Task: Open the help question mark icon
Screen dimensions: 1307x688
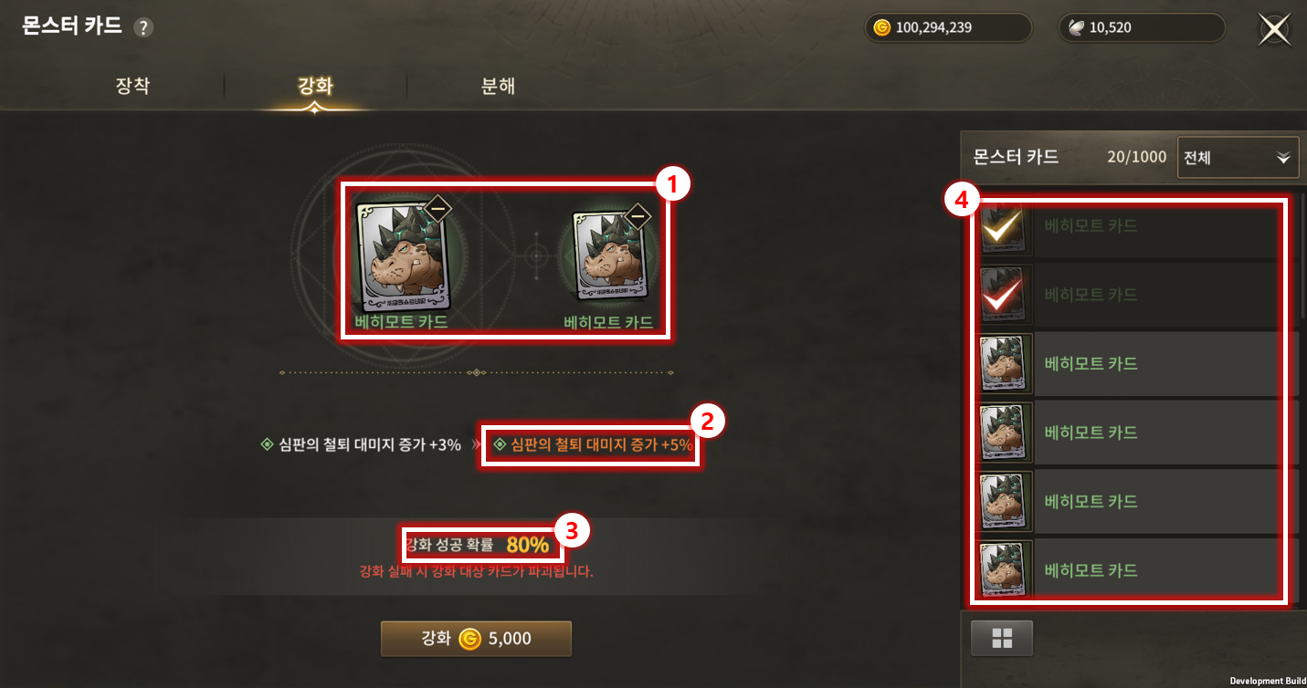Action: [x=143, y=27]
